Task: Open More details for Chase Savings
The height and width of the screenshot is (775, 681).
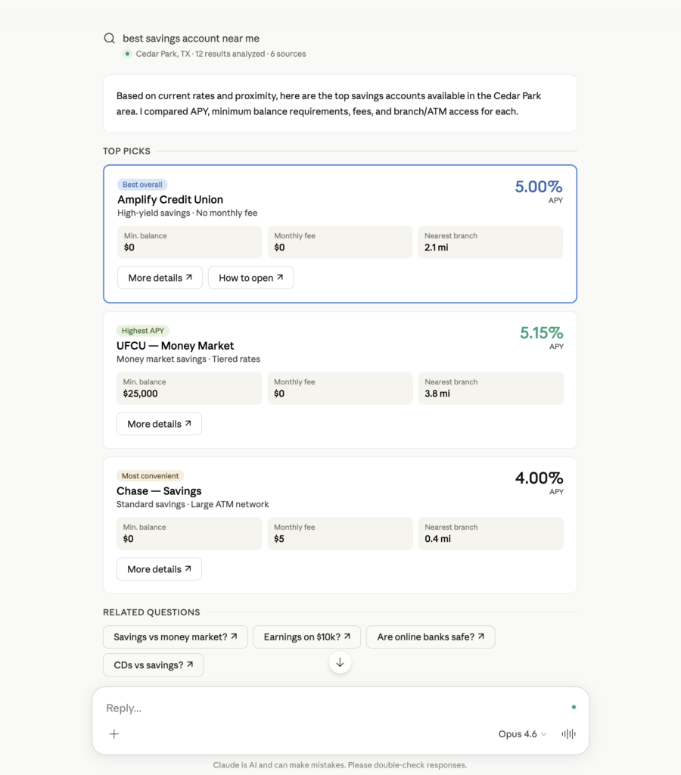Action: [x=159, y=569]
